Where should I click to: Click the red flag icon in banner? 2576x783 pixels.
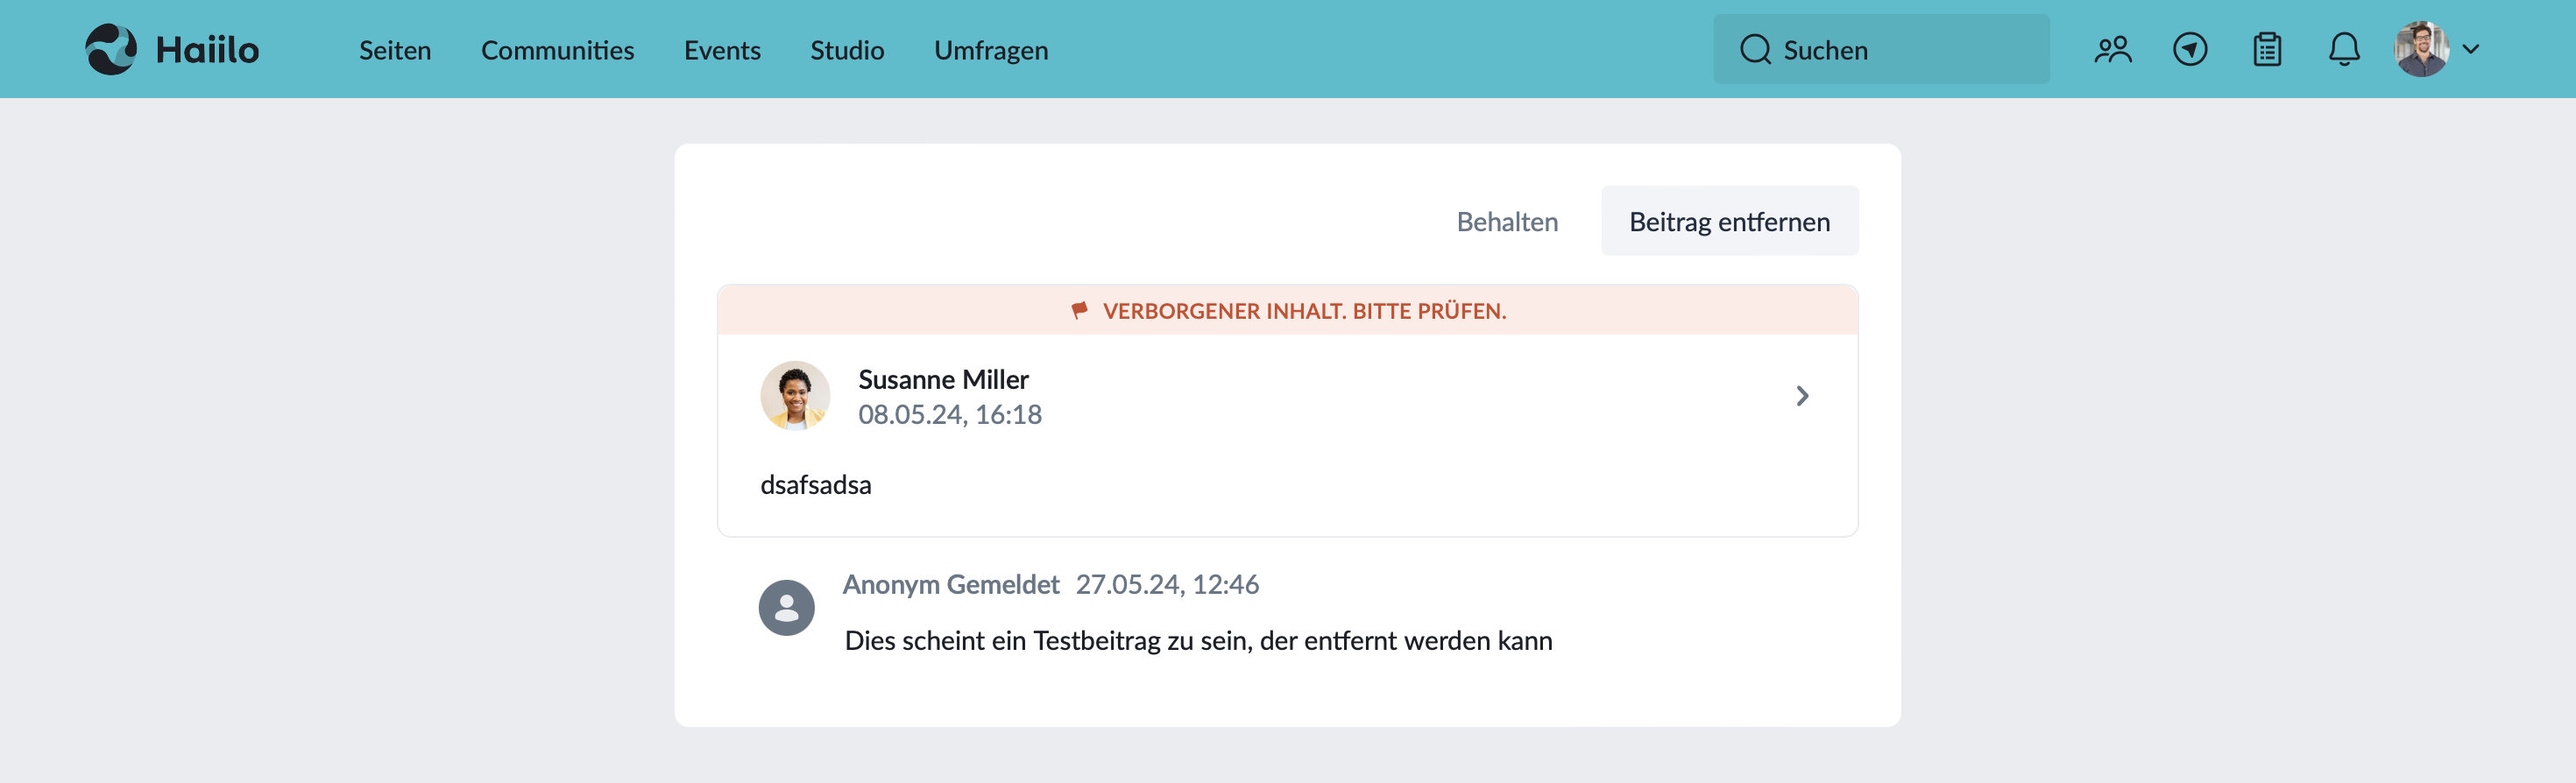(1079, 310)
